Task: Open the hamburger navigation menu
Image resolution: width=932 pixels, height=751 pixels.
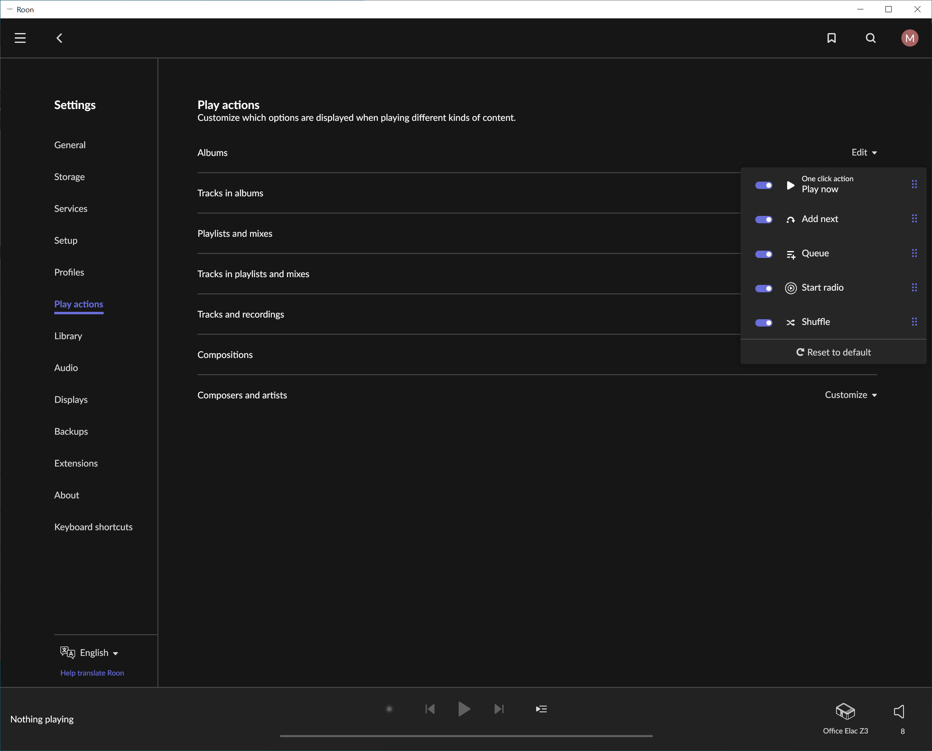Action: pyautogui.click(x=20, y=38)
